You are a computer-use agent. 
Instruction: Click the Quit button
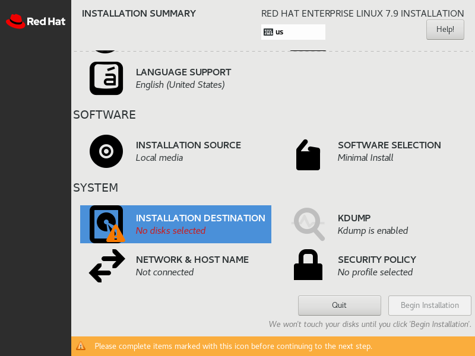click(x=339, y=306)
